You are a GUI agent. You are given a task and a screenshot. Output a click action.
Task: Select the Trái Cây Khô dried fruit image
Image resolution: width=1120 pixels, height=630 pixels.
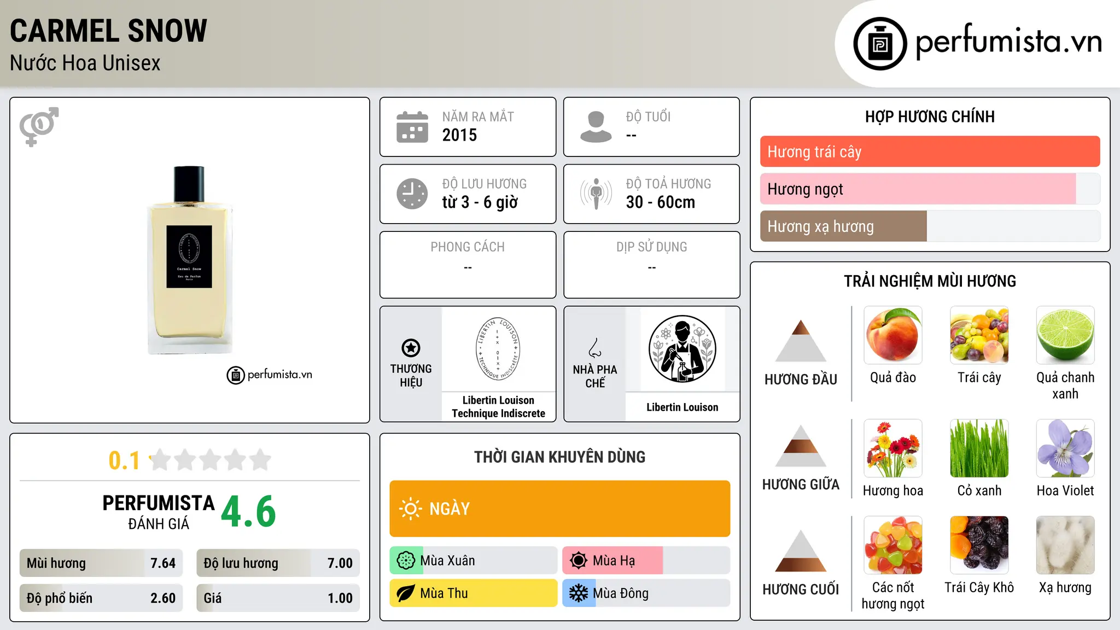(979, 545)
